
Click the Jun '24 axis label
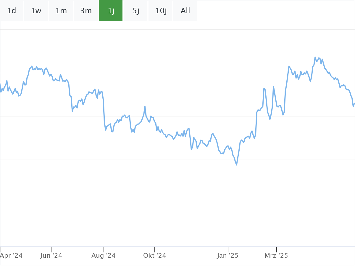(51, 256)
